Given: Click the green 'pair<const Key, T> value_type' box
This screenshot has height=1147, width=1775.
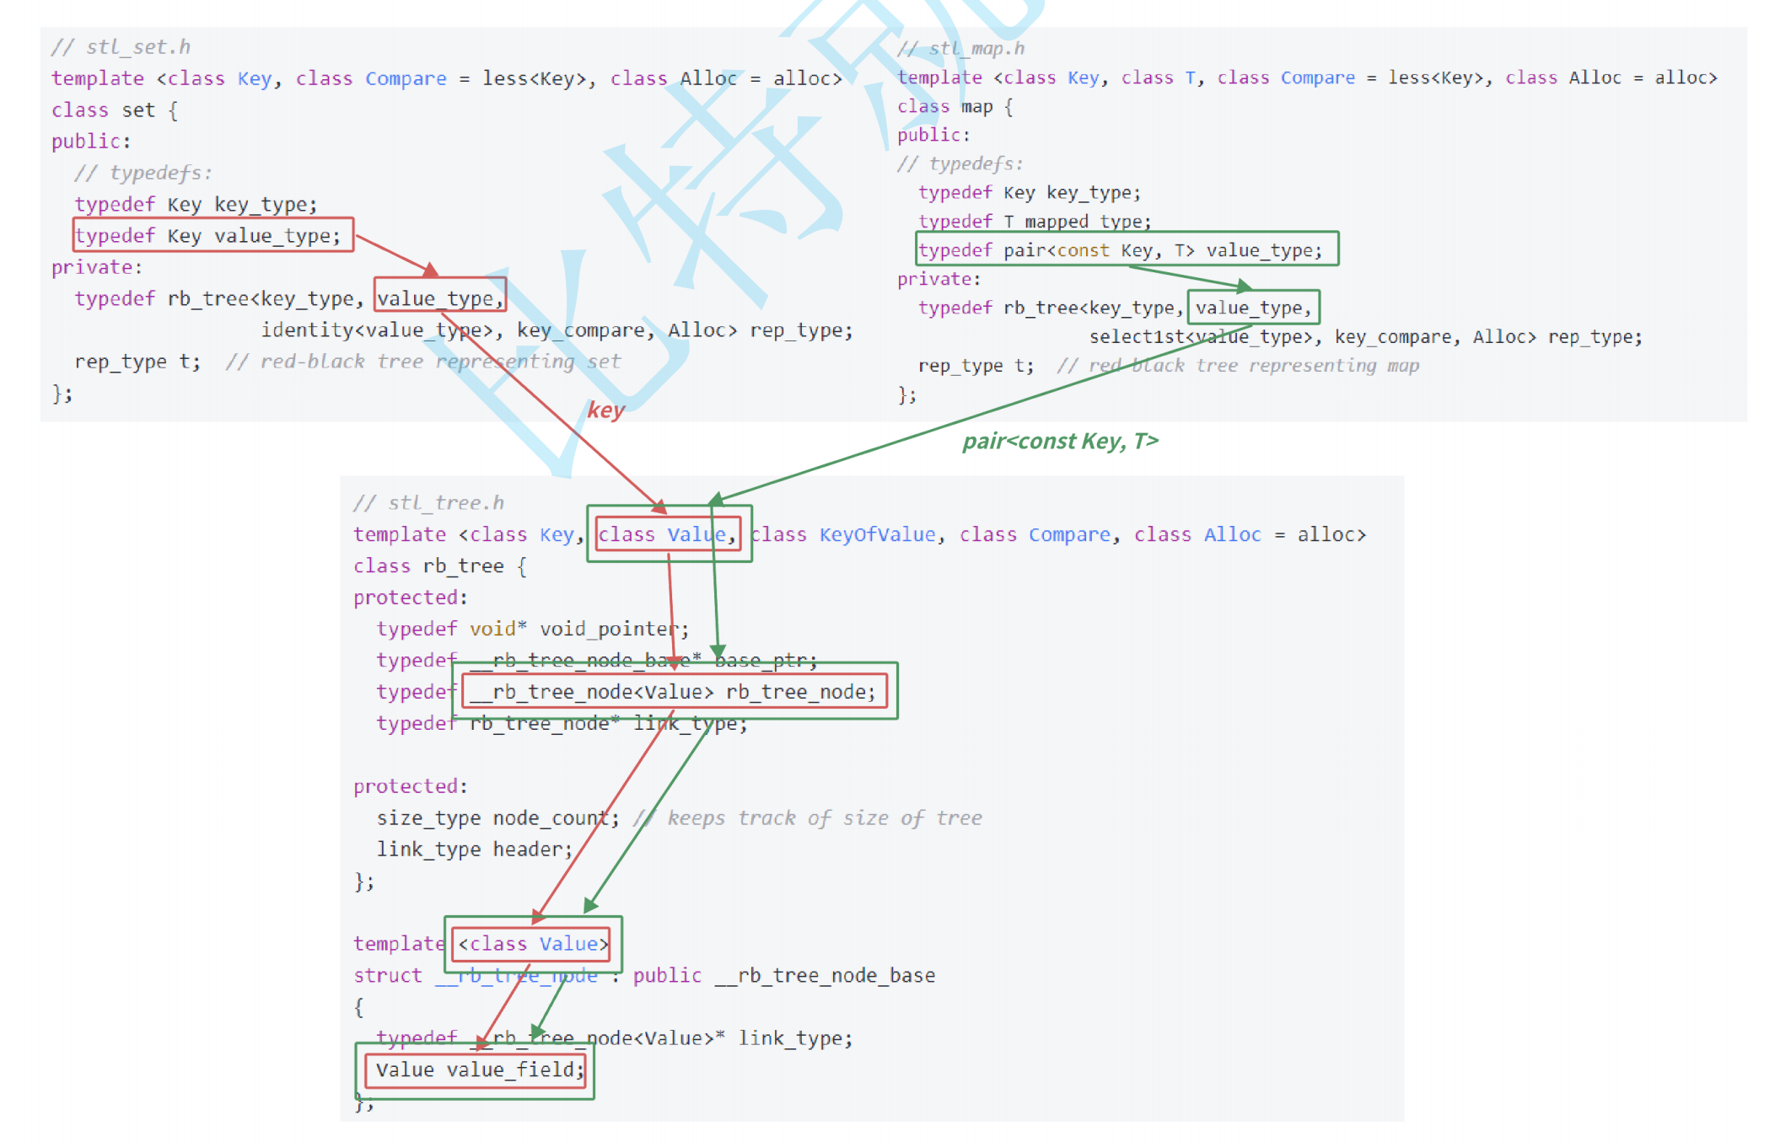Looking at the screenshot, I should pos(1126,249).
